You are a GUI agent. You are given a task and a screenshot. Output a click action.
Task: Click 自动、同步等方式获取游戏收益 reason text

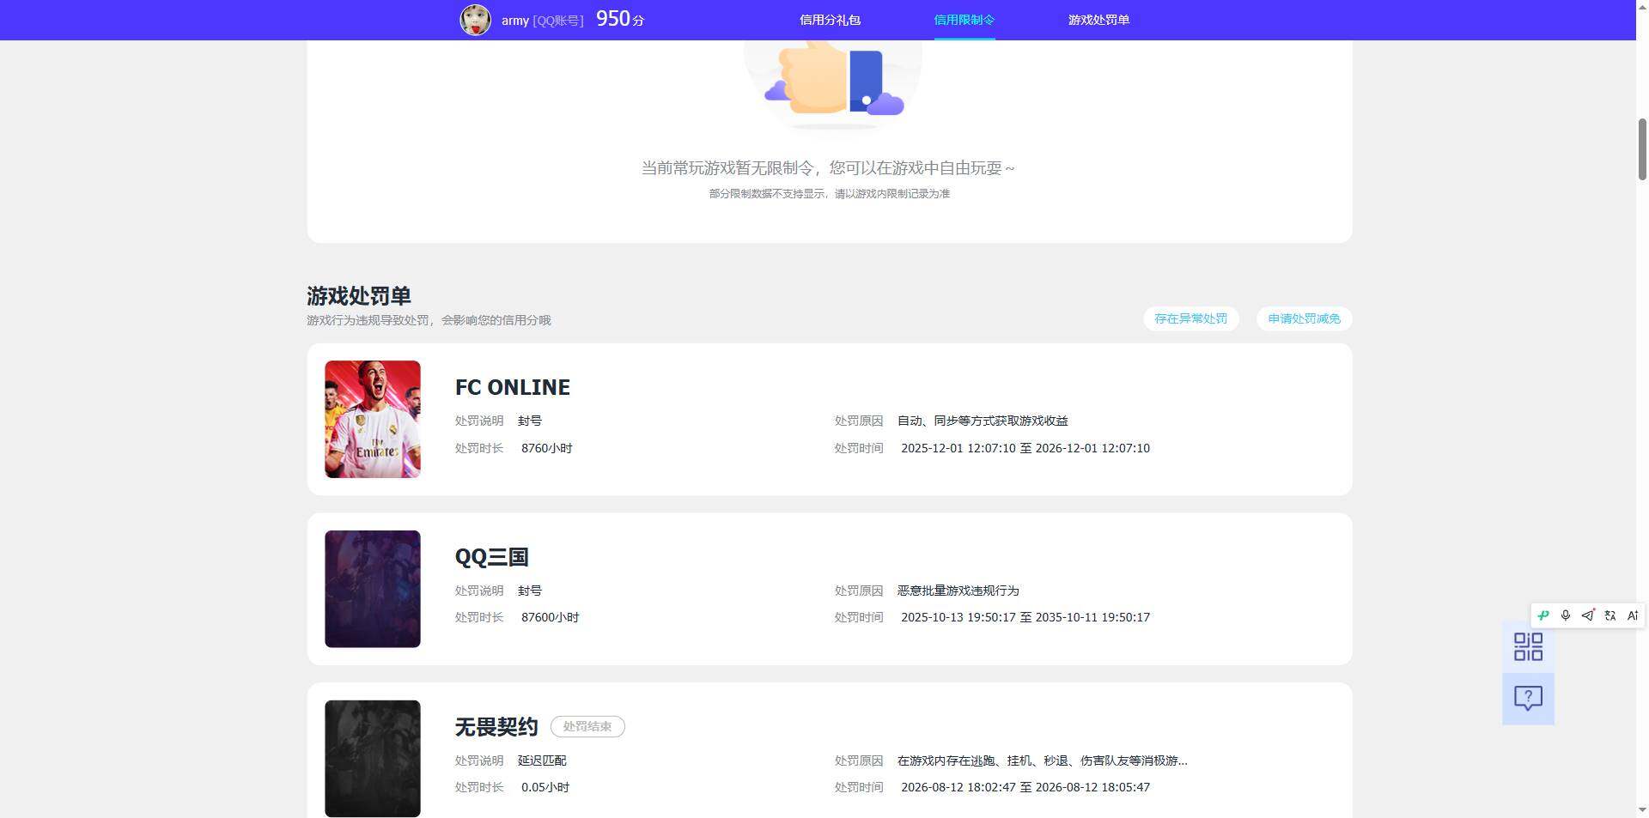pyautogui.click(x=983, y=421)
